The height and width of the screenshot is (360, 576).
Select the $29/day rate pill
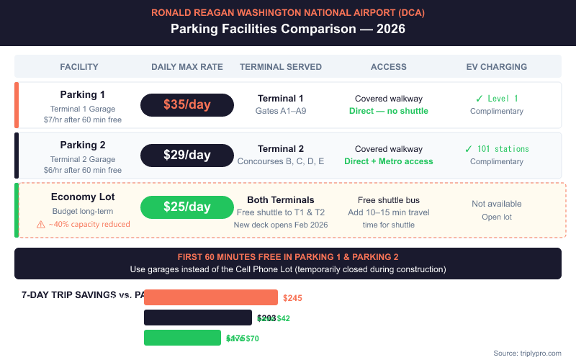[187, 156]
